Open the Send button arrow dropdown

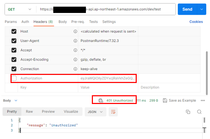(x=202, y=9)
